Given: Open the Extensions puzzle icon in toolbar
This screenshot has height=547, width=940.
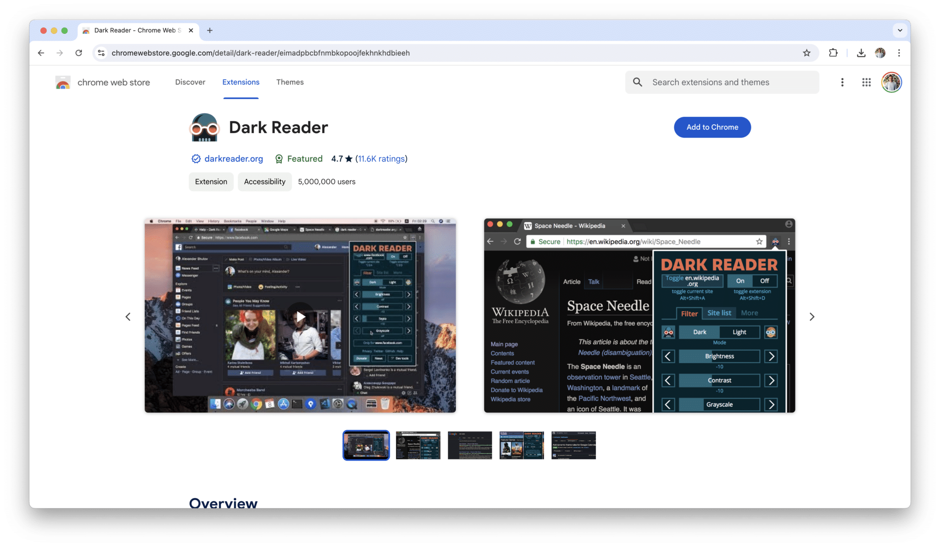Looking at the screenshot, I should tap(833, 53).
